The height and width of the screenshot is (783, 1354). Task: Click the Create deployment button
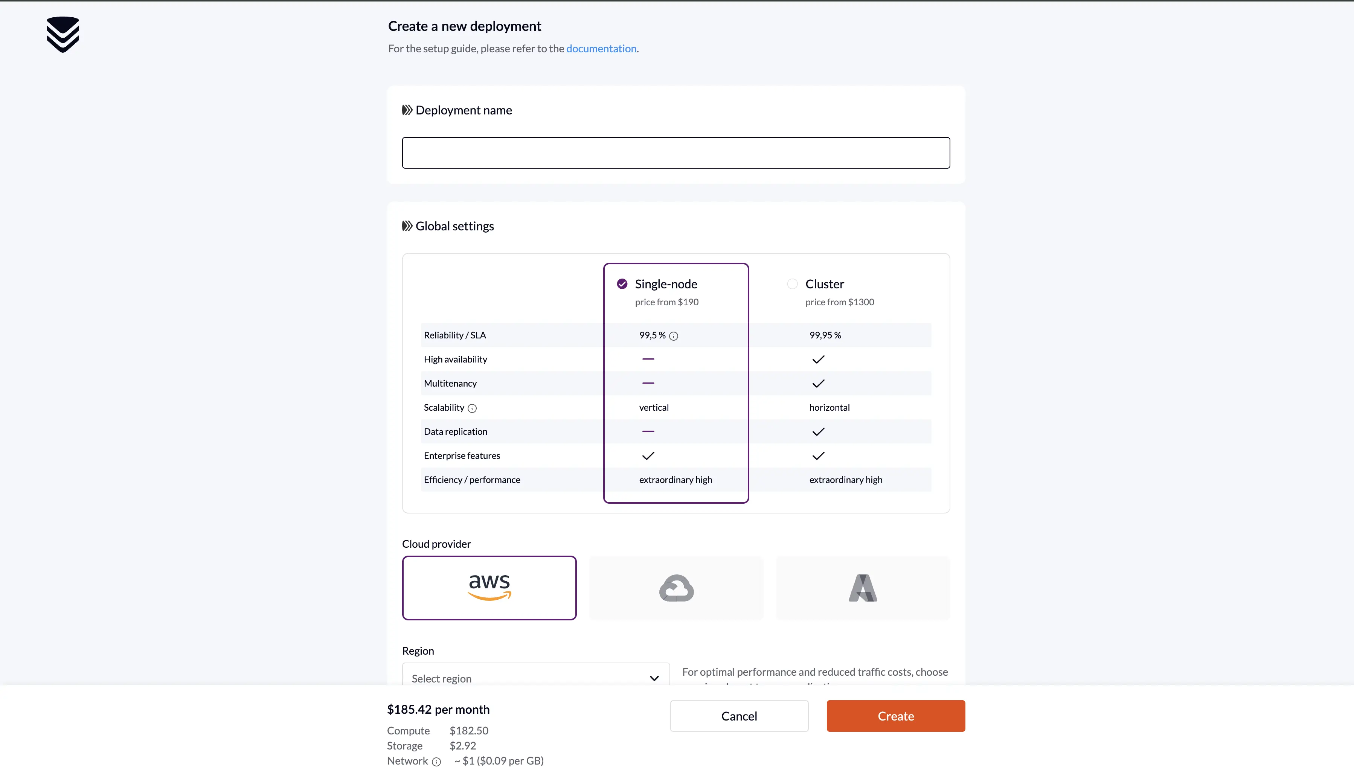(x=895, y=716)
